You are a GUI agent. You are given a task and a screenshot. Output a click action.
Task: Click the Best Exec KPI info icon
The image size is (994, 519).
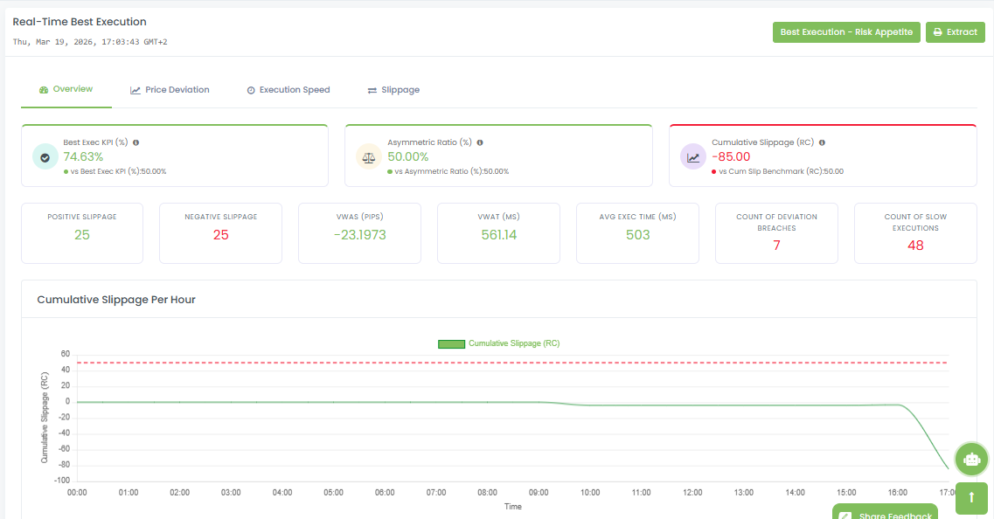[136, 142]
